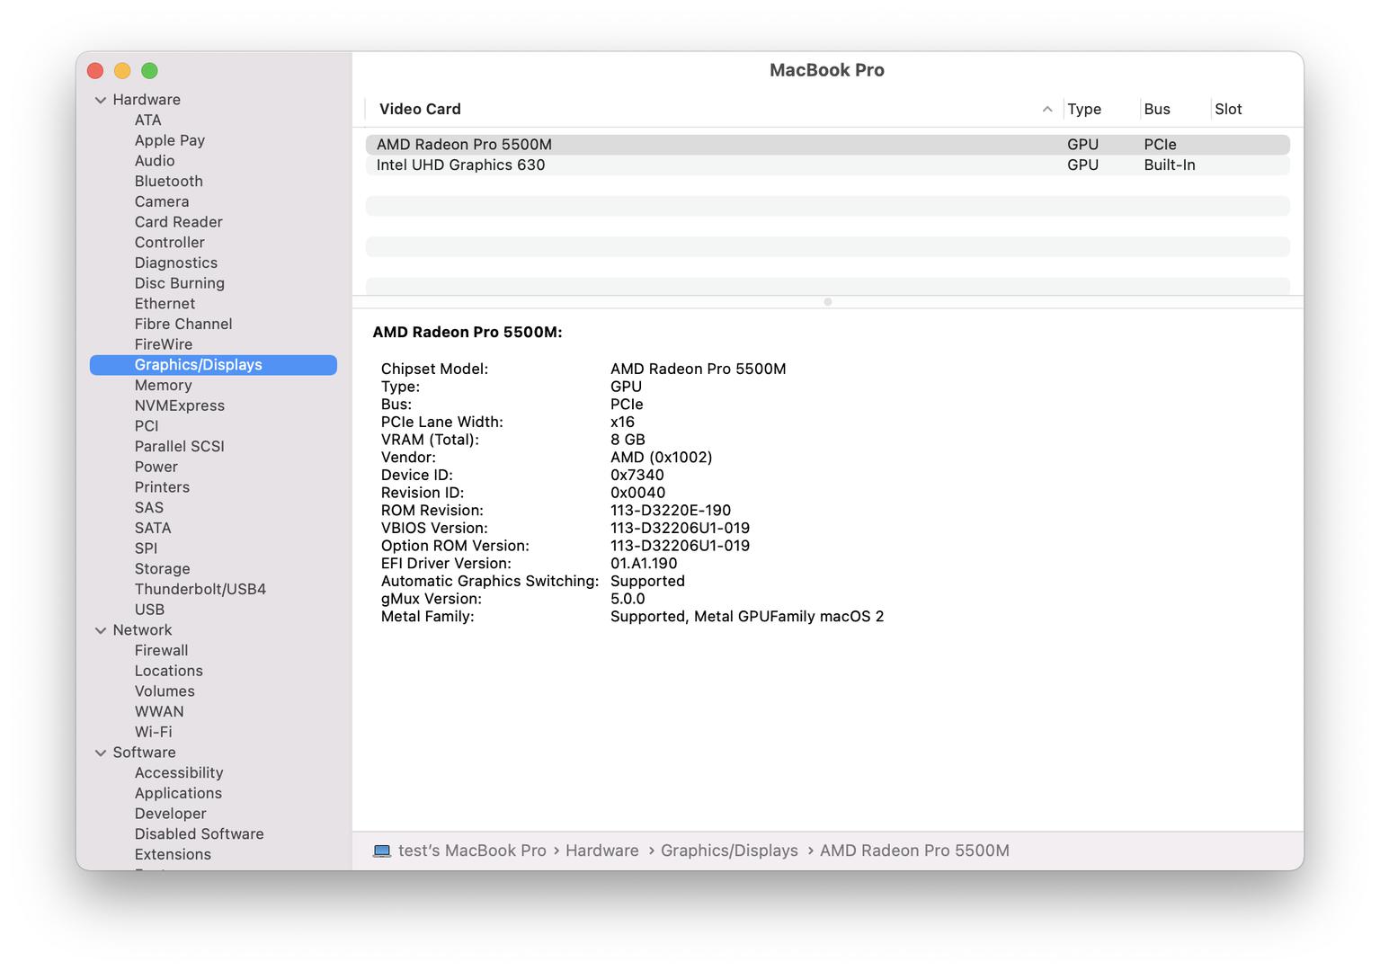Screen dimensions: 1380x971
Task: Select Parallel SCSI in the sidebar
Action: [180, 446]
